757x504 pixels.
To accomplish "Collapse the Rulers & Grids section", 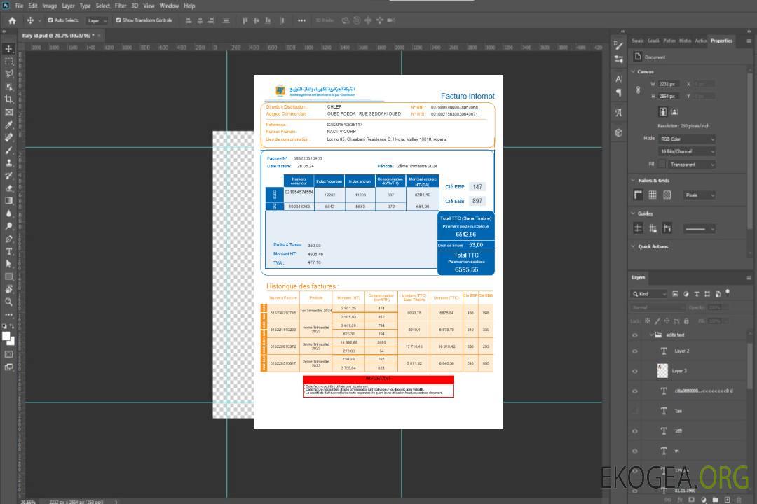I will [x=632, y=181].
